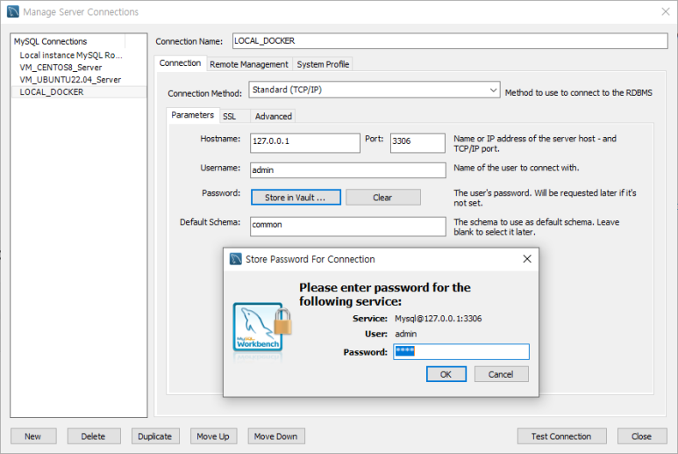Click the MySQL Workbench icon in Manage Server Connections title bar

pos(13,11)
